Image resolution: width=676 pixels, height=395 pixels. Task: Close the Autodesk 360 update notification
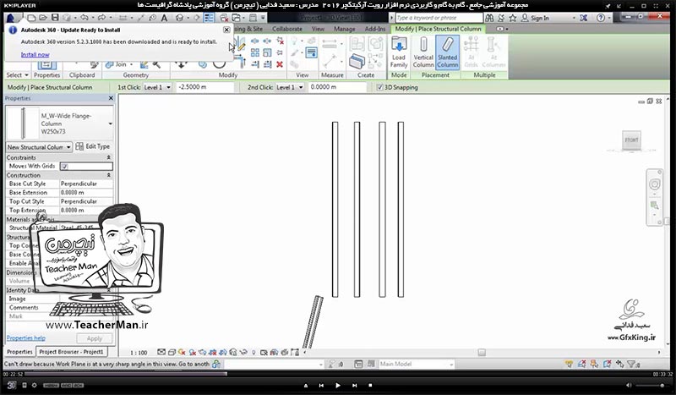[x=226, y=30]
